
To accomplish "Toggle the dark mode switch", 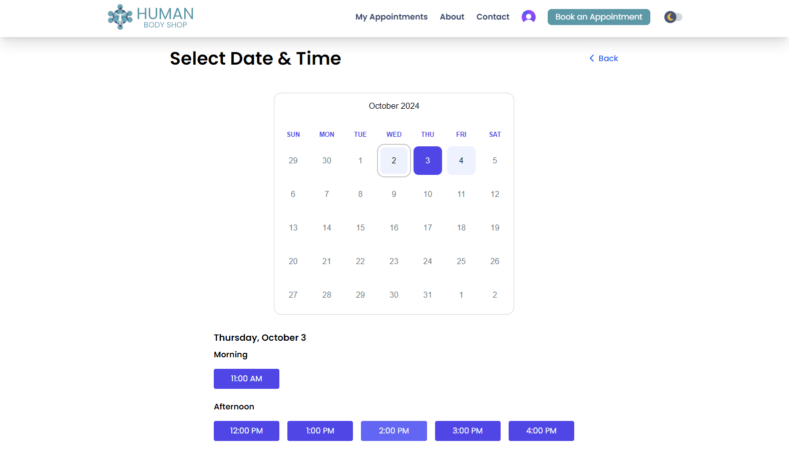I will point(673,17).
